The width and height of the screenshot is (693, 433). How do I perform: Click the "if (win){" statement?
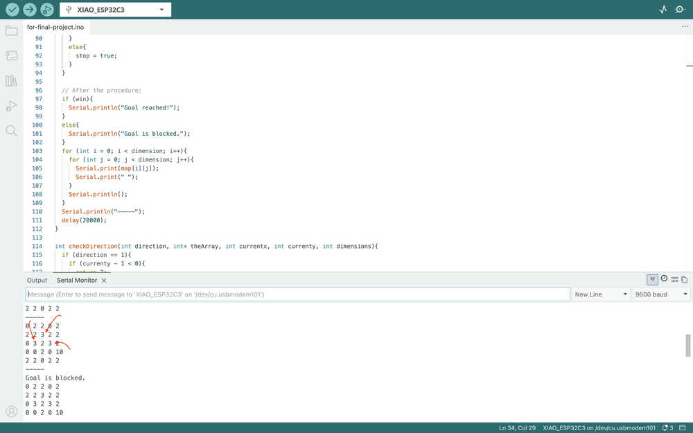point(77,99)
